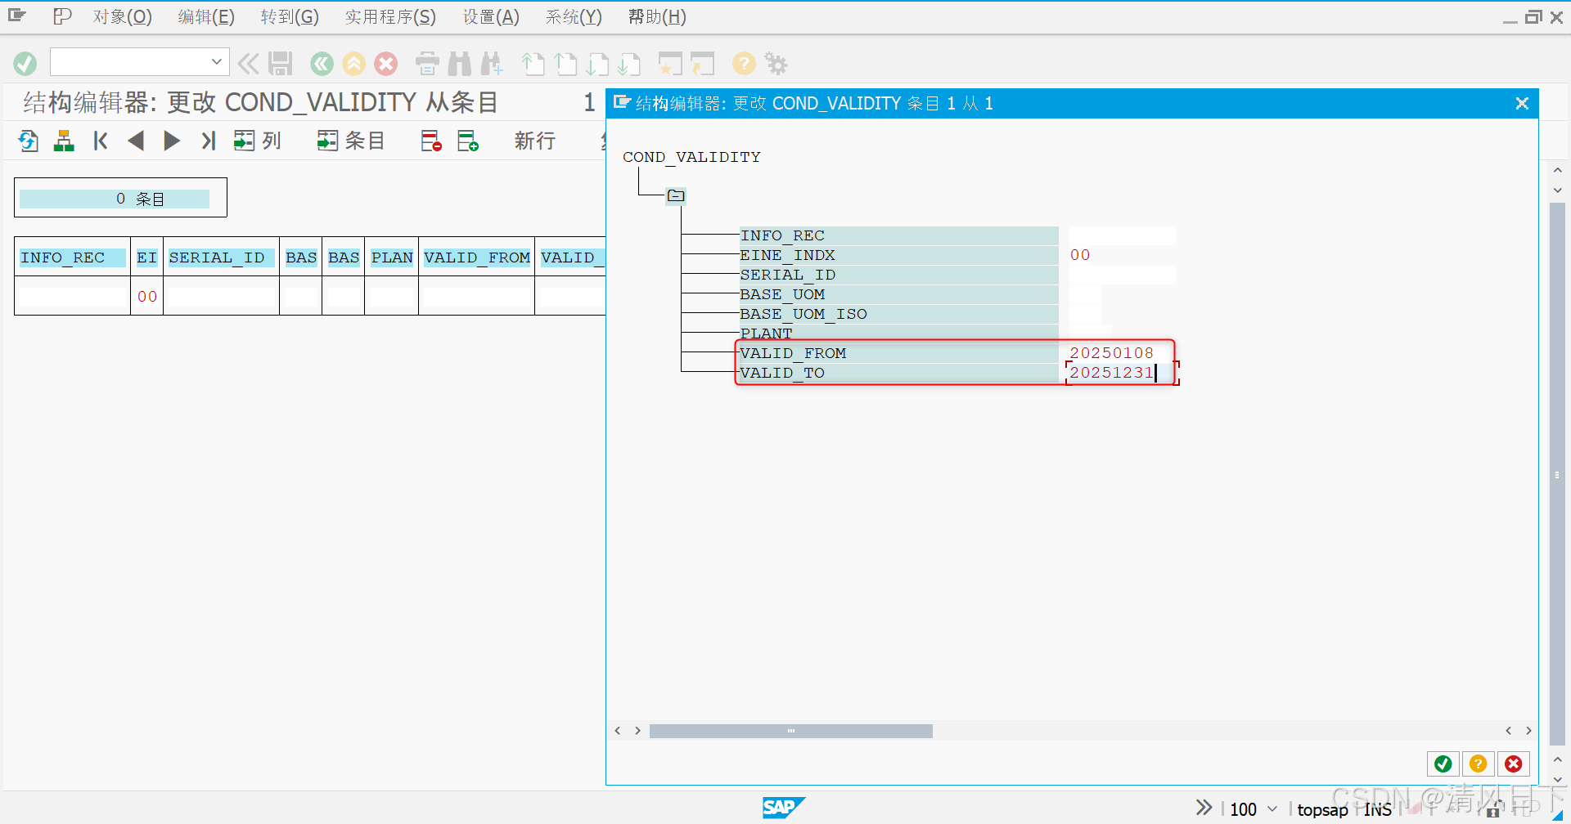Click the refresh icon in structure editor toolbar
1571x824 pixels.
click(x=29, y=141)
